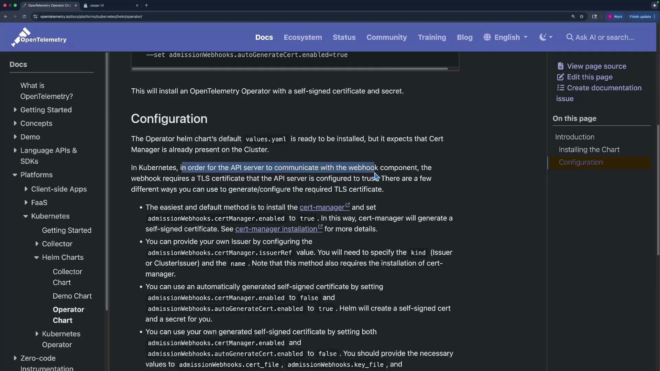Close the Jaeger UI tab
The image size is (660, 371).
(x=137, y=5)
